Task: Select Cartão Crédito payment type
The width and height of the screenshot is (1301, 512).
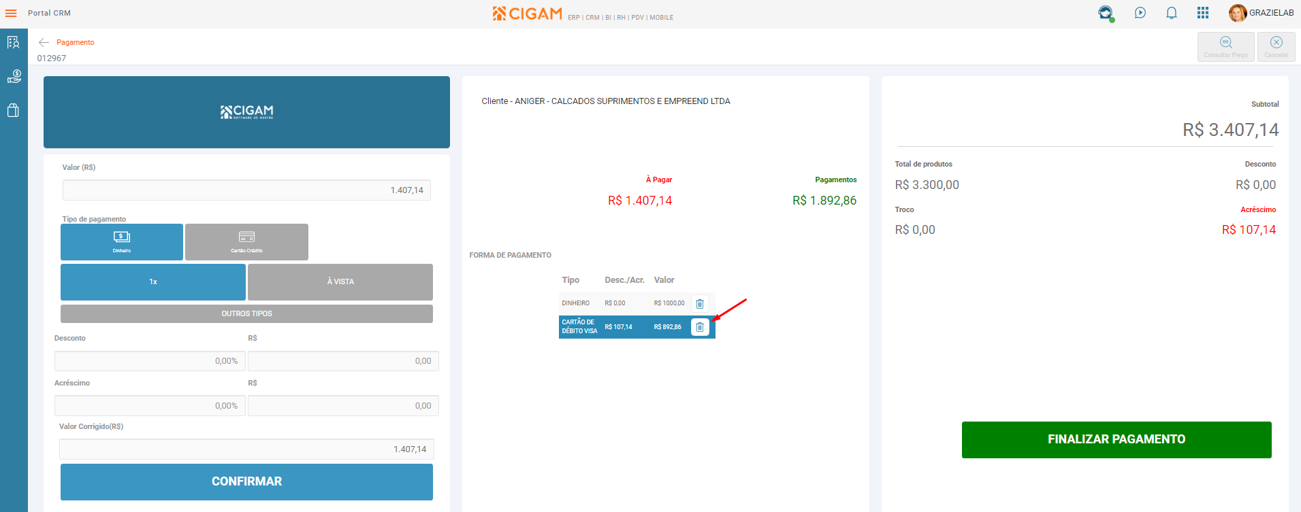Action: (246, 242)
